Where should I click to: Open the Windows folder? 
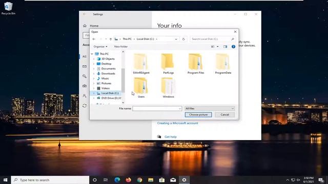pos(168,87)
